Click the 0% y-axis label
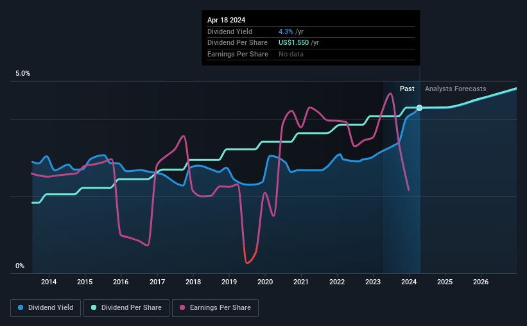Image resolution: width=527 pixels, height=326 pixels. pos(20,266)
